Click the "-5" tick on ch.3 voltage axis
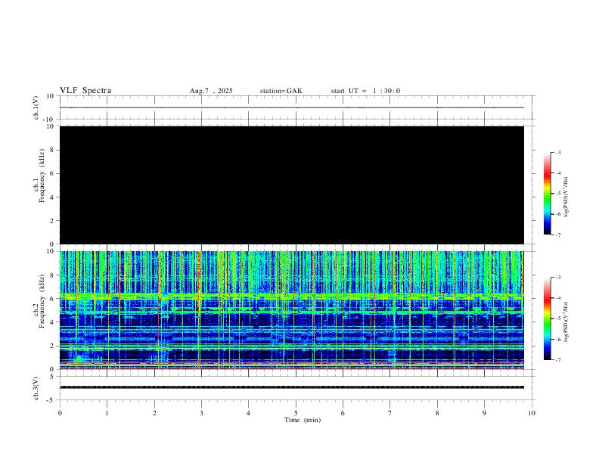599x463 pixels. (x=51, y=400)
